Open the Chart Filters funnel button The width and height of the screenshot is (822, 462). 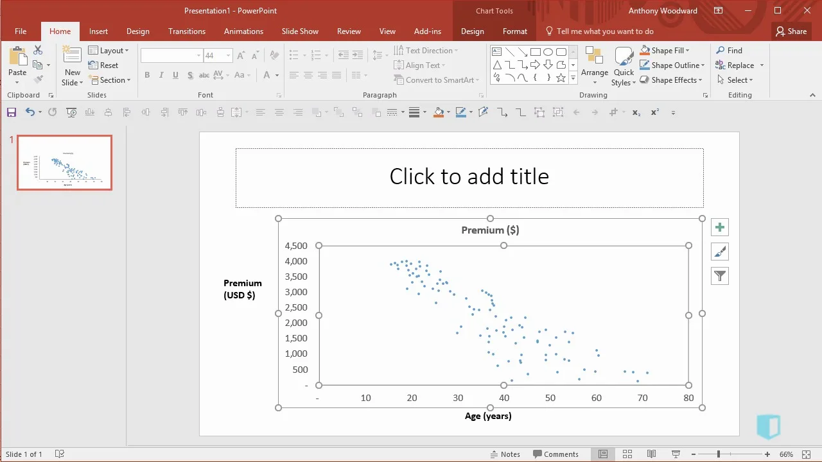point(720,276)
